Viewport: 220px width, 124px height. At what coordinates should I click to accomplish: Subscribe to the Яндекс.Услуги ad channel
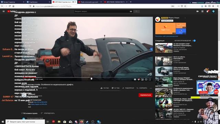pos(167,21)
